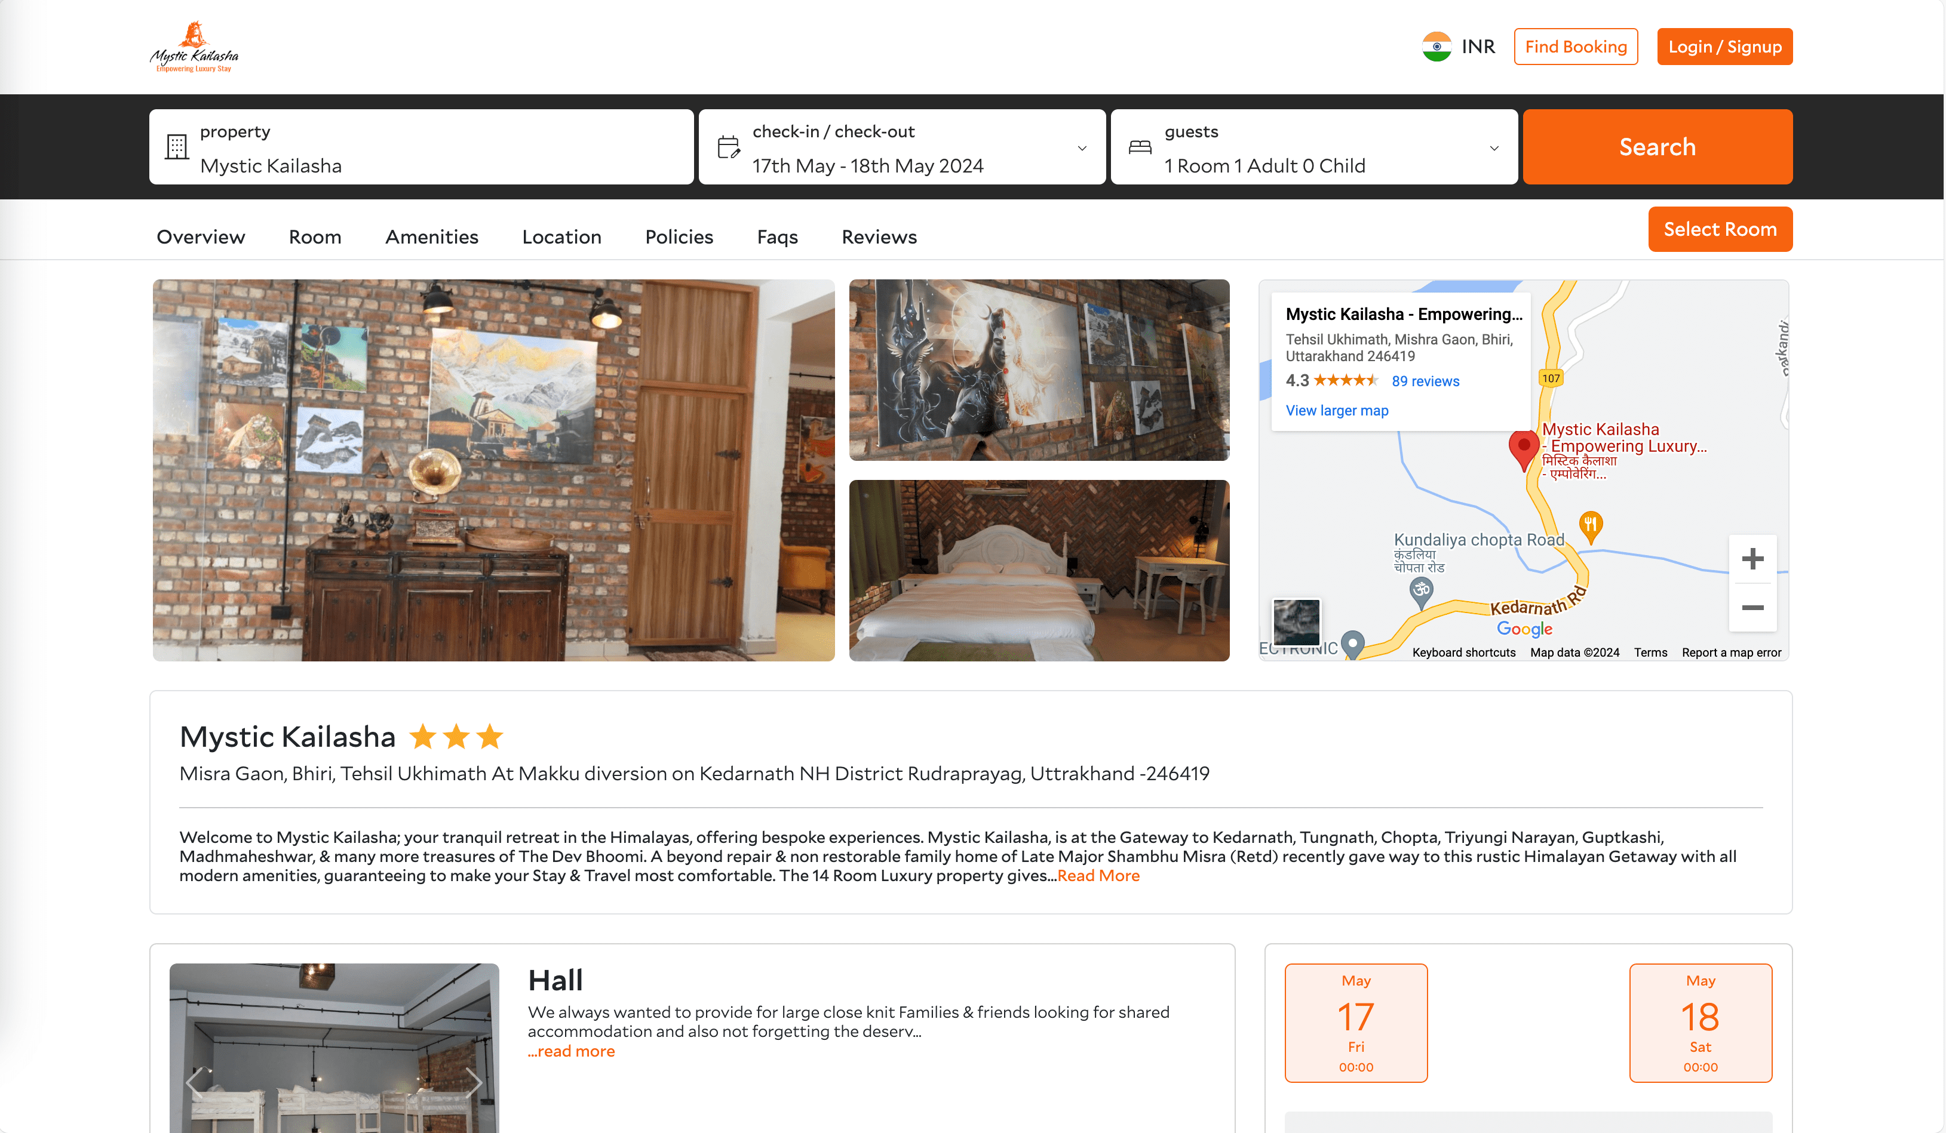Image resolution: width=1946 pixels, height=1133 pixels.
Task: Click the Login / Signup button
Action: 1724,47
